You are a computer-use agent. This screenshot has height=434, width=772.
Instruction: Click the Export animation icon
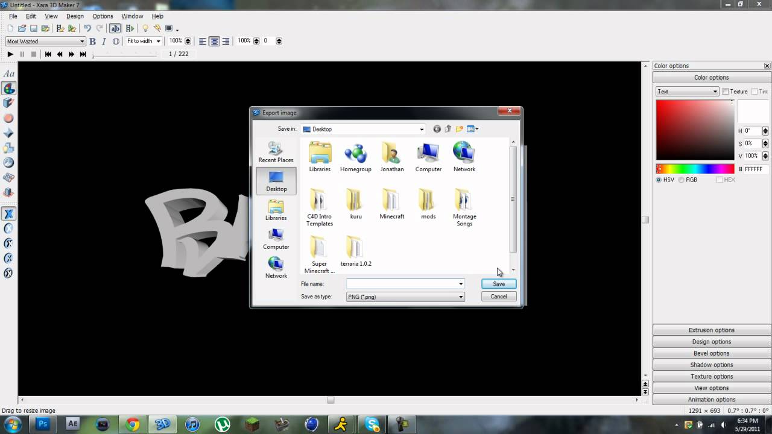[x=60, y=28]
